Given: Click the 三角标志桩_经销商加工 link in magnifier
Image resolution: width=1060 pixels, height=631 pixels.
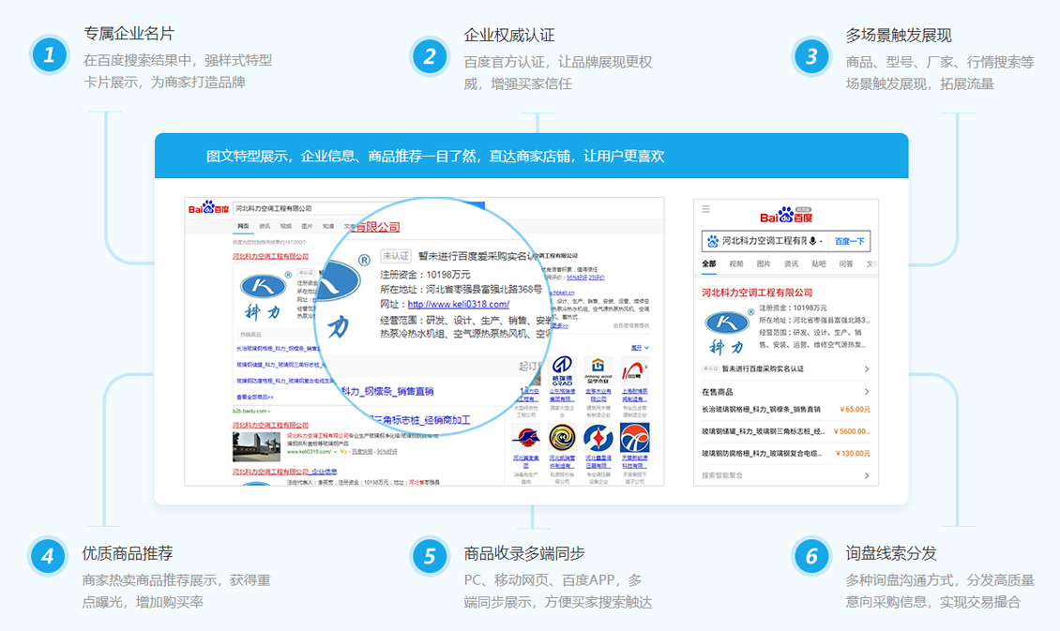Looking at the screenshot, I should pyautogui.click(x=422, y=419).
